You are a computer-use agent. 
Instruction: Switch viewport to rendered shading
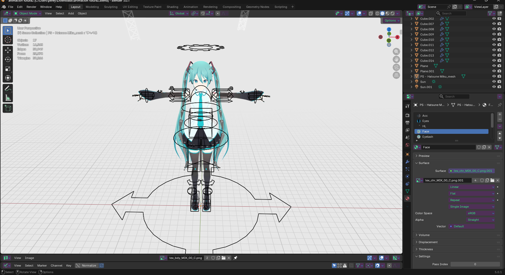[x=392, y=13]
